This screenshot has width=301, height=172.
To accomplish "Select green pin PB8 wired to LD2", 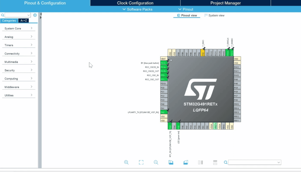I will coord(178,126).
